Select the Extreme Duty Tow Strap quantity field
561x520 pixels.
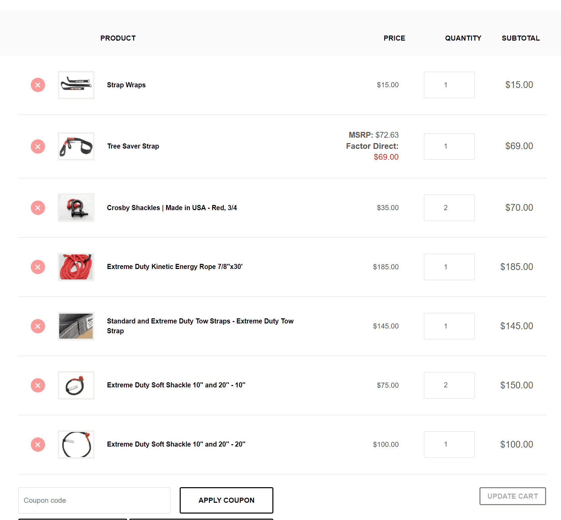[449, 326]
